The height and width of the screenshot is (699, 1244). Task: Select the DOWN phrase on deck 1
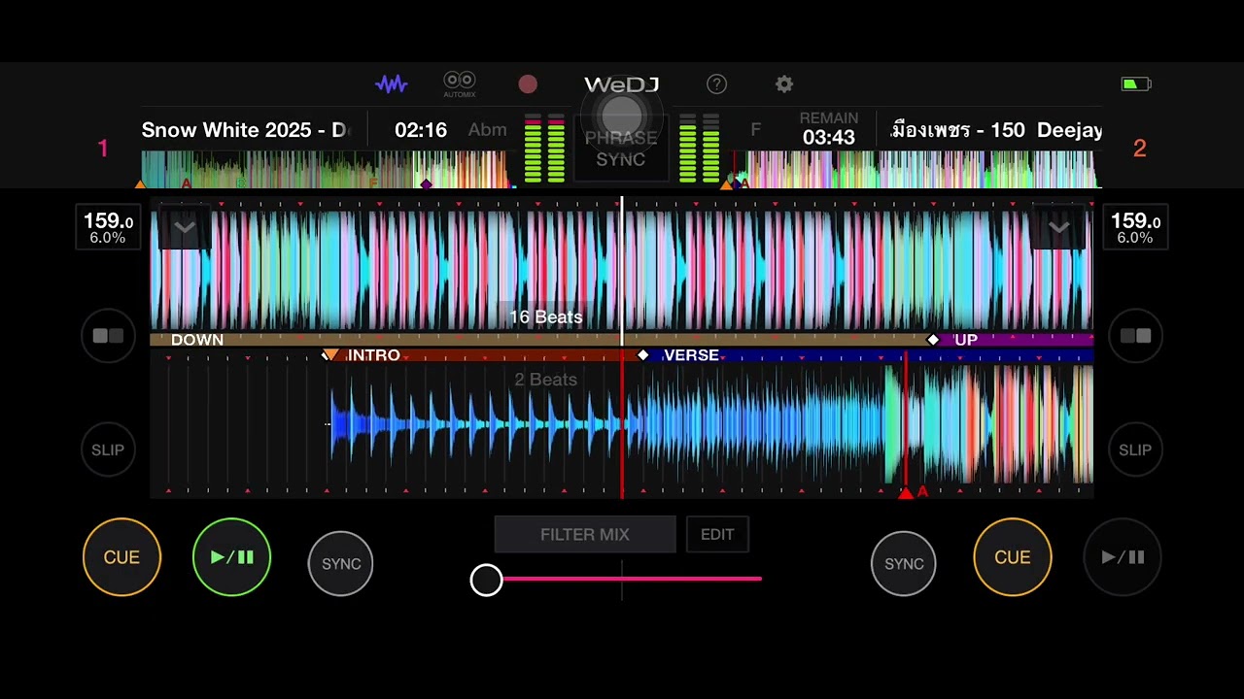tap(197, 340)
